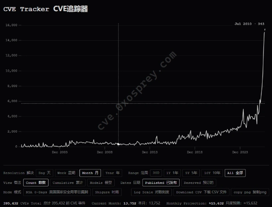Select Month resolution
This screenshot has height=207, width=272.
click(90, 173)
